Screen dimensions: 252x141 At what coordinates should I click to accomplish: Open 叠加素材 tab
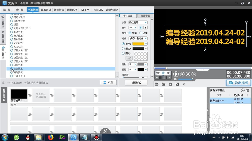click(46, 10)
